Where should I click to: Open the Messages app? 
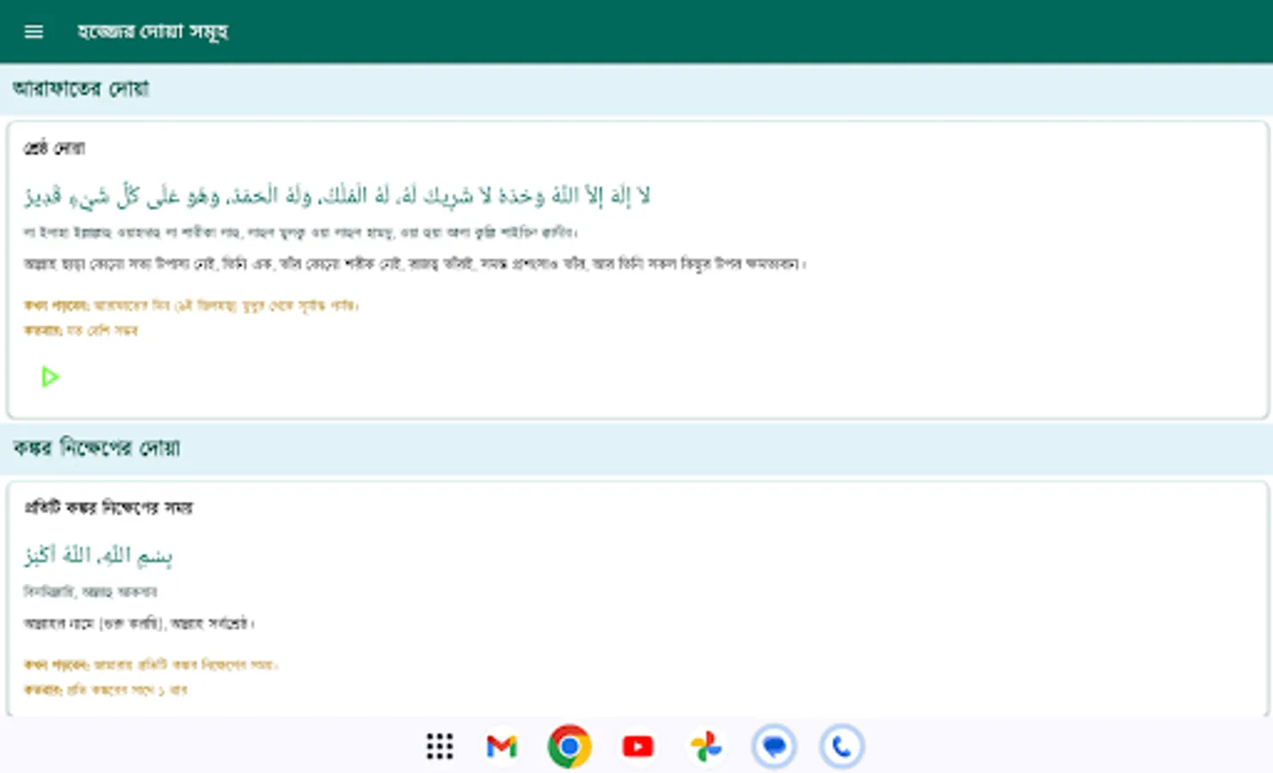point(774,746)
